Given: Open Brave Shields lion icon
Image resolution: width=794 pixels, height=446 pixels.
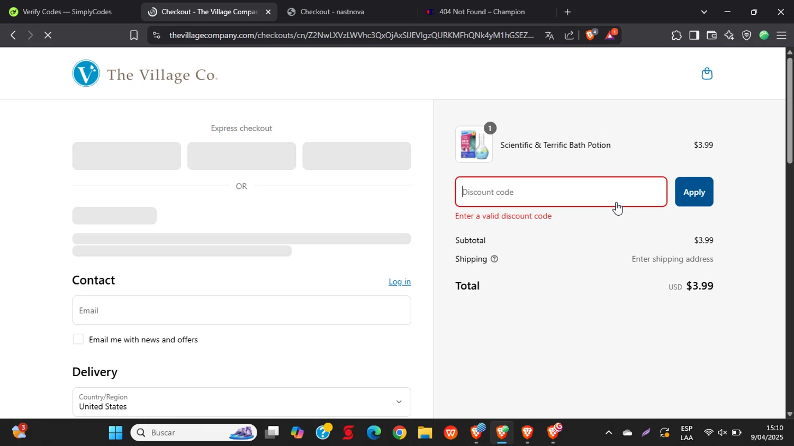Looking at the screenshot, I should [591, 35].
